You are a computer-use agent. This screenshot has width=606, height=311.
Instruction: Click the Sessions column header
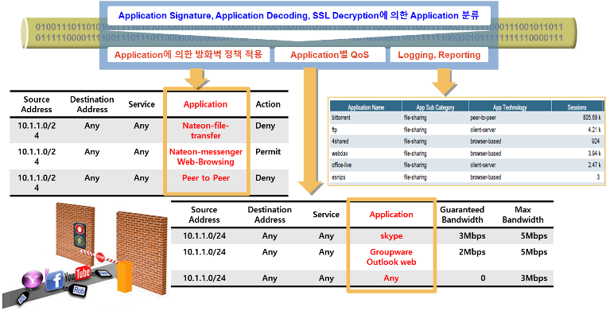[577, 107]
